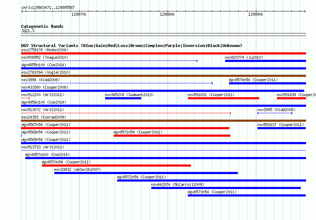Open the dgv8568n54 (Cooper2011) label
Screen dimensions: 316x220
(46, 132)
